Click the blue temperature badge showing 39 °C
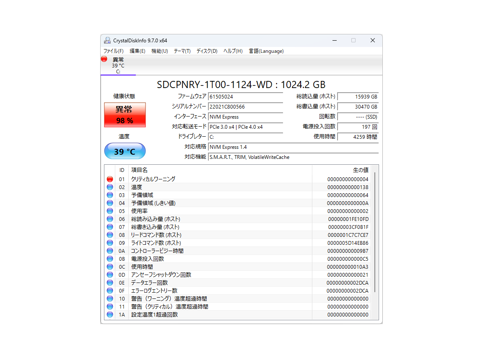Image resolution: width=483 pixels, height=358 pixels. click(125, 151)
